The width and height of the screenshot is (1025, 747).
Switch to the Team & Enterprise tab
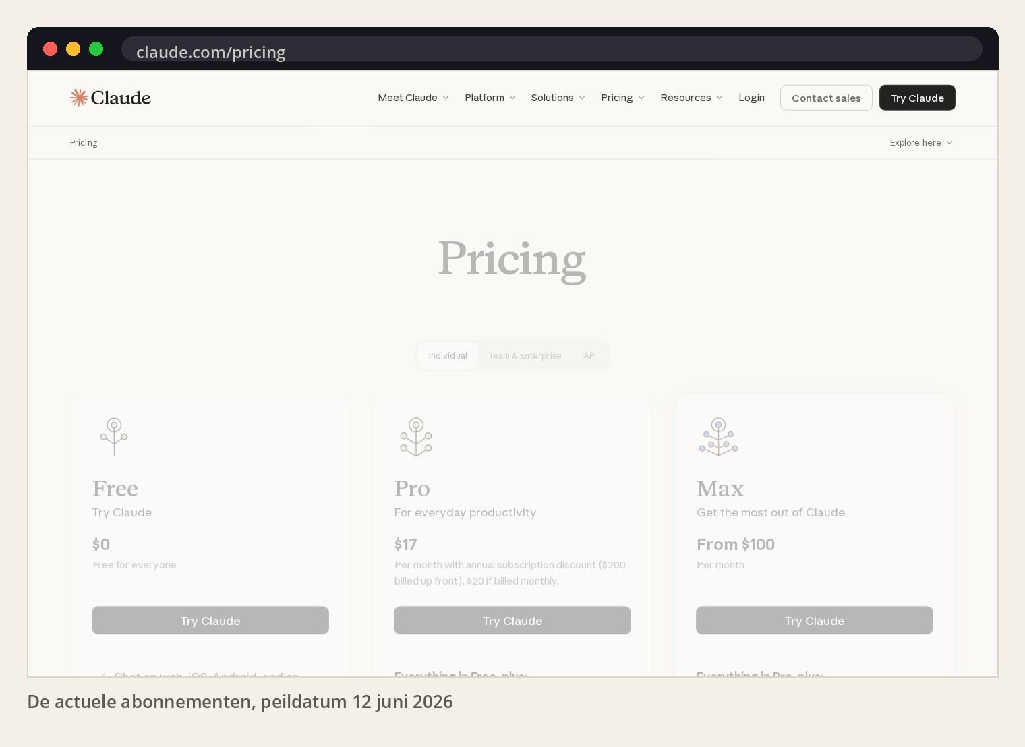525,355
